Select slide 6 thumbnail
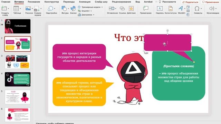Screen dimensions: 221x124 pos(18,115)
